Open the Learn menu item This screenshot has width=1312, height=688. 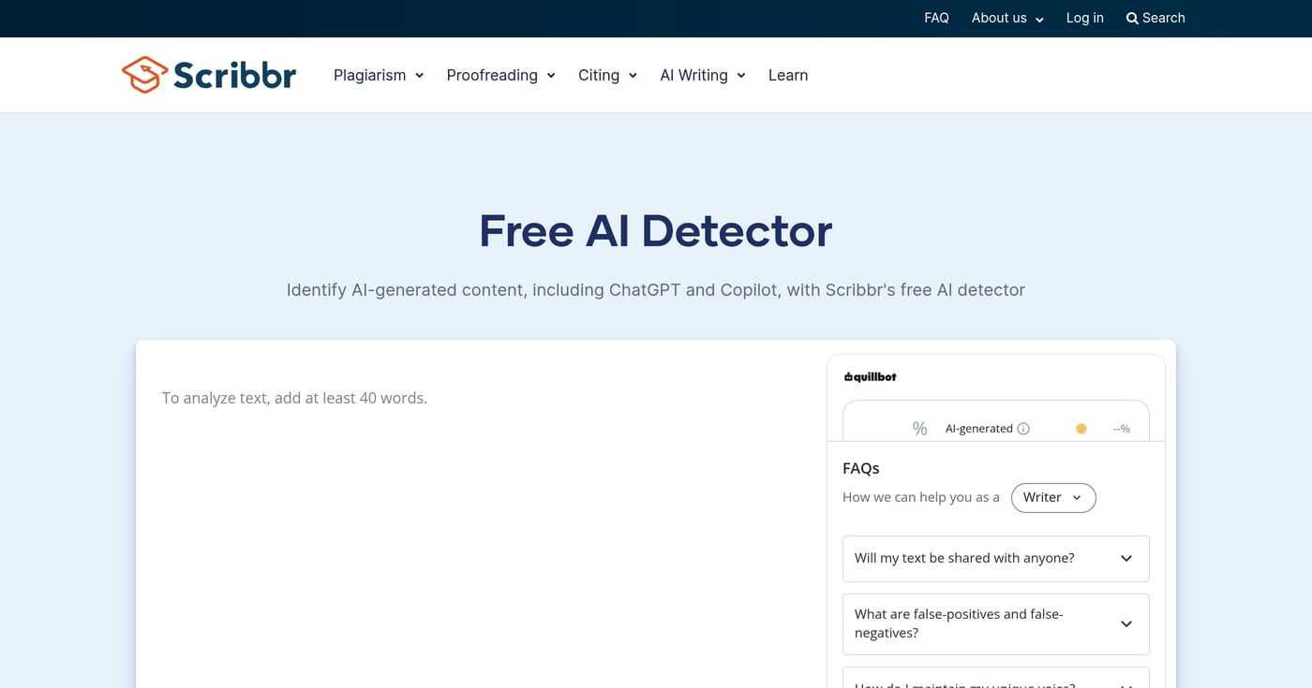(x=788, y=75)
